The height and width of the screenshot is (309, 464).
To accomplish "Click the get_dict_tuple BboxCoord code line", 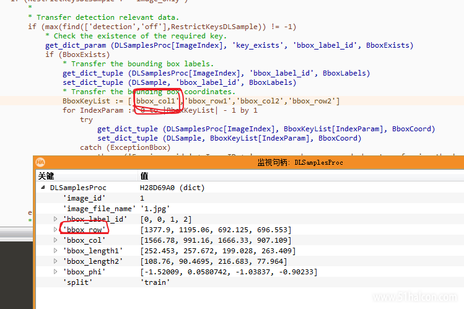I will pyautogui.click(x=266, y=129).
